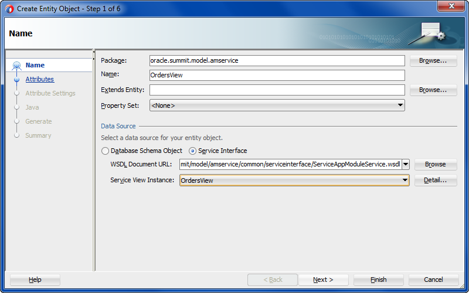Click the Oracle JDeveloper title bar icon
Screen dimensions: 469x293
coord(9,9)
